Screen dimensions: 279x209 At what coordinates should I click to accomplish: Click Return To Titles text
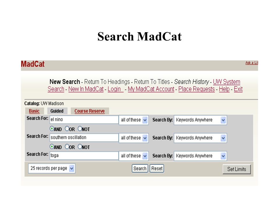(152, 82)
